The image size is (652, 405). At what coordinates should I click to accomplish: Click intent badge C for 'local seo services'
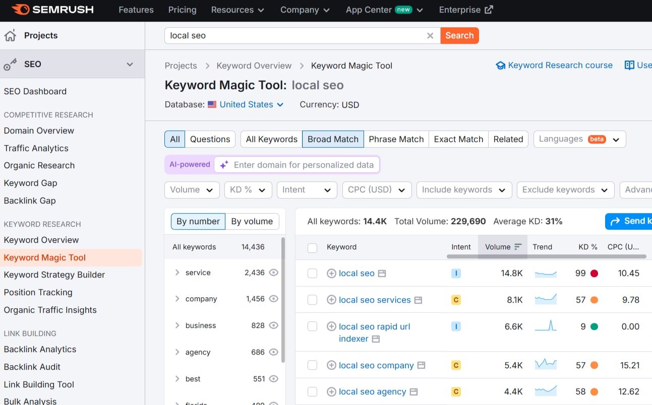point(456,300)
